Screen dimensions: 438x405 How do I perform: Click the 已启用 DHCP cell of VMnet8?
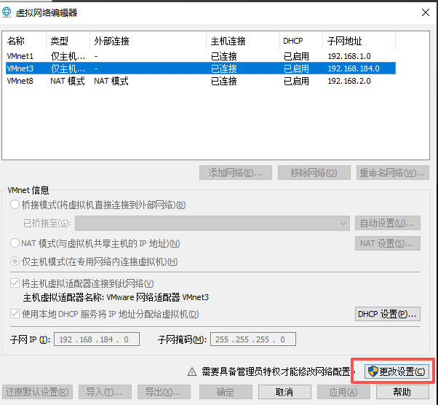click(x=296, y=81)
